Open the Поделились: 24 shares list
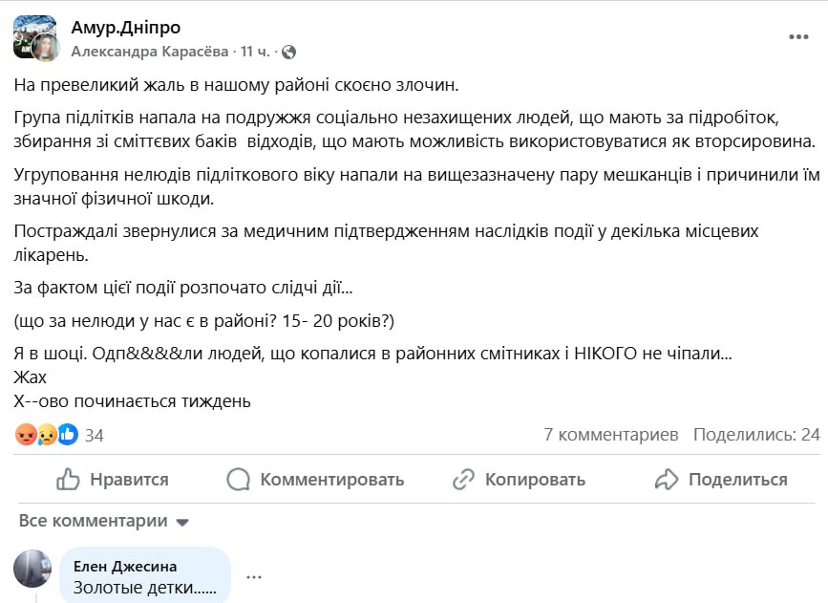828x603 pixels. [x=756, y=435]
